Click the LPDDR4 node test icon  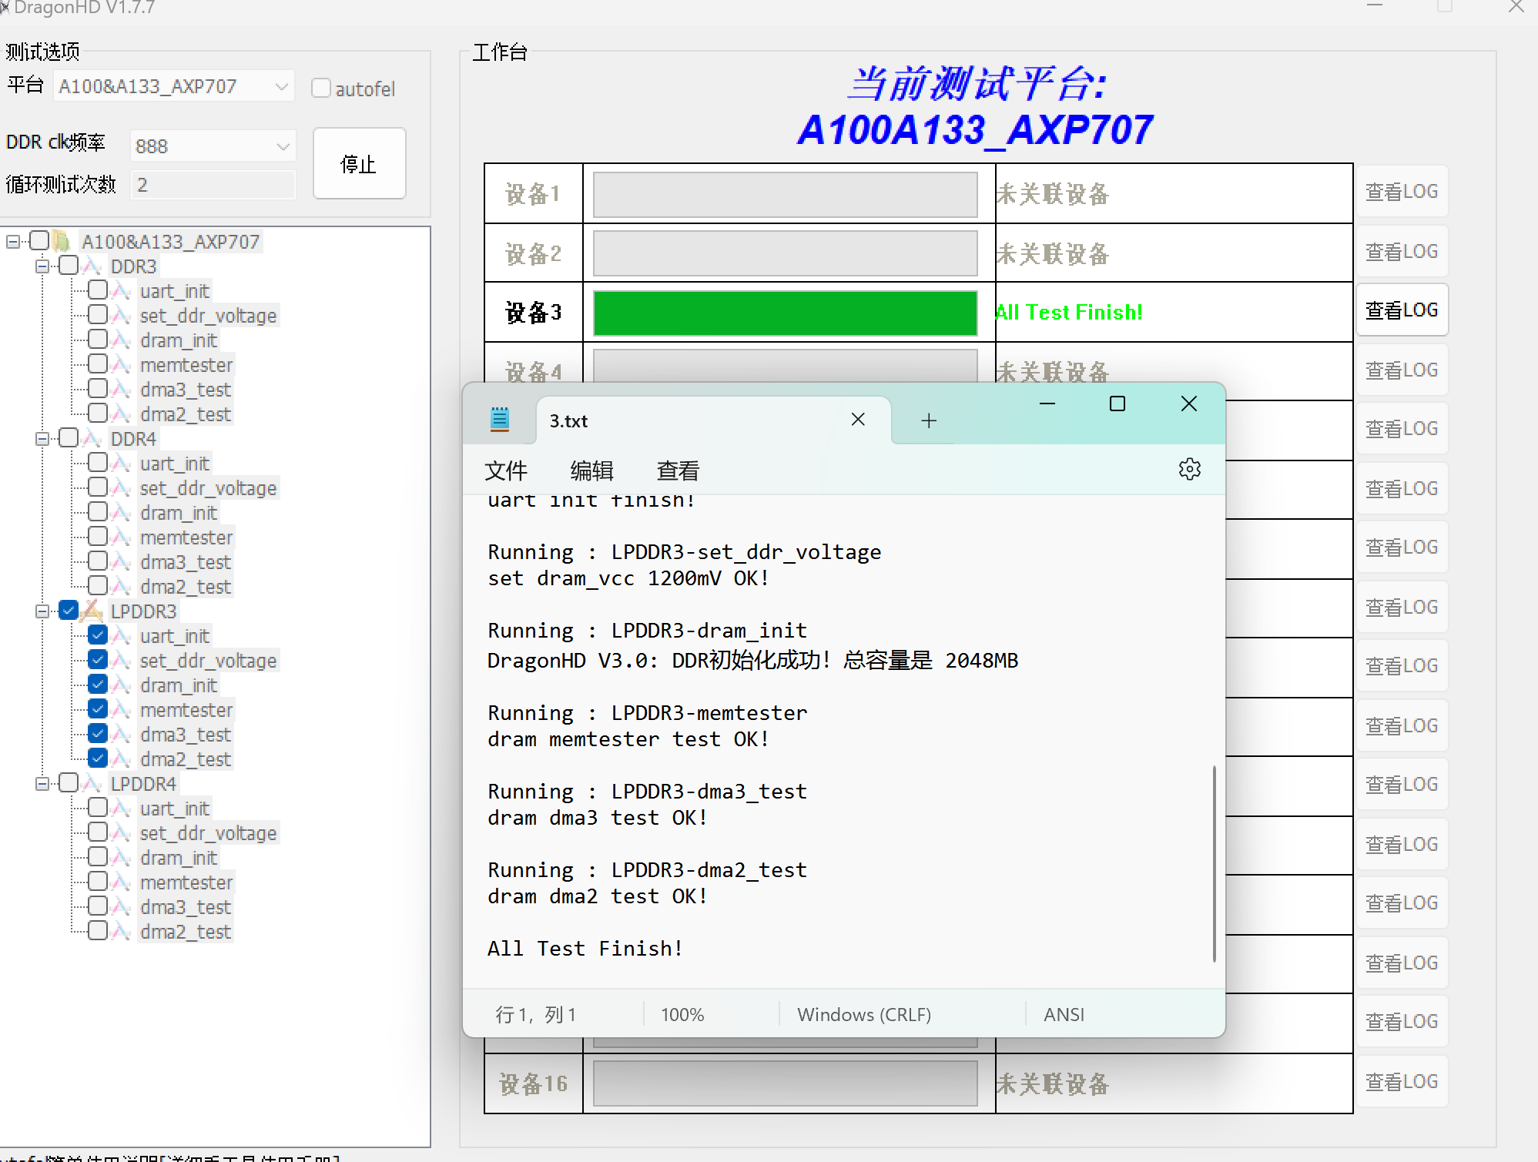click(92, 784)
